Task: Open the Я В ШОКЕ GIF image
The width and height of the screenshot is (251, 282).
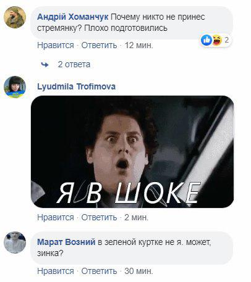Action: point(132,152)
